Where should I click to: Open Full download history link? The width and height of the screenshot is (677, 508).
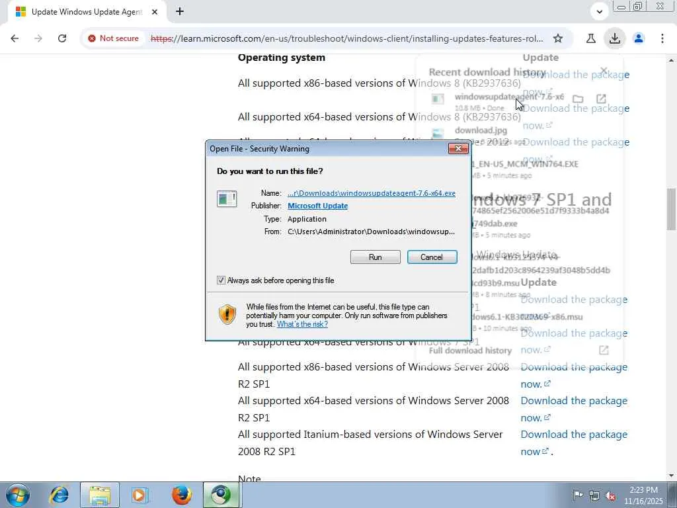click(470, 351)
